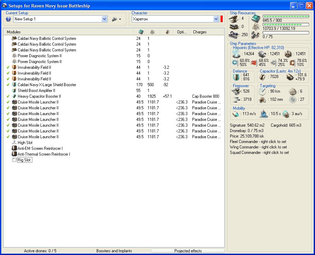Toggle Heavy Capacitor Booster II active checkmark
Image resolution: width=315 pixels, height=255 pixels.
point(8,96)
